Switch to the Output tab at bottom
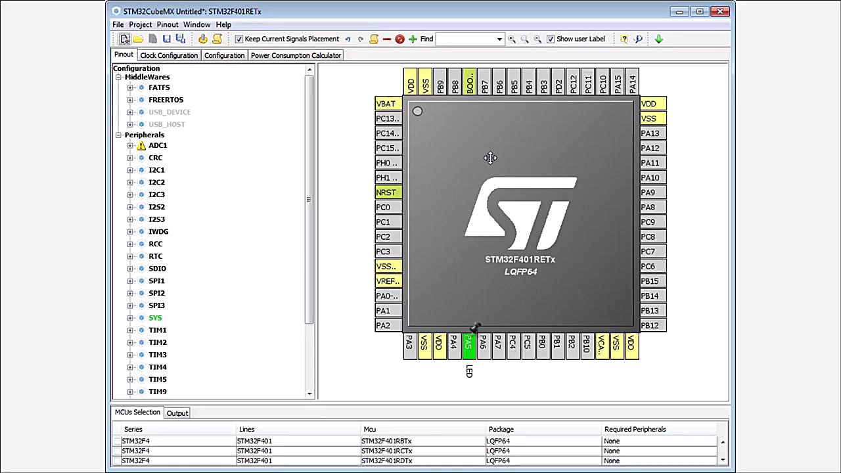 coord(177,413)
